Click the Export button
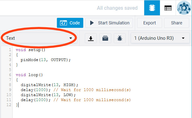Screen dimensions: 192x118 pyautogui.click(x=150, y=23)
